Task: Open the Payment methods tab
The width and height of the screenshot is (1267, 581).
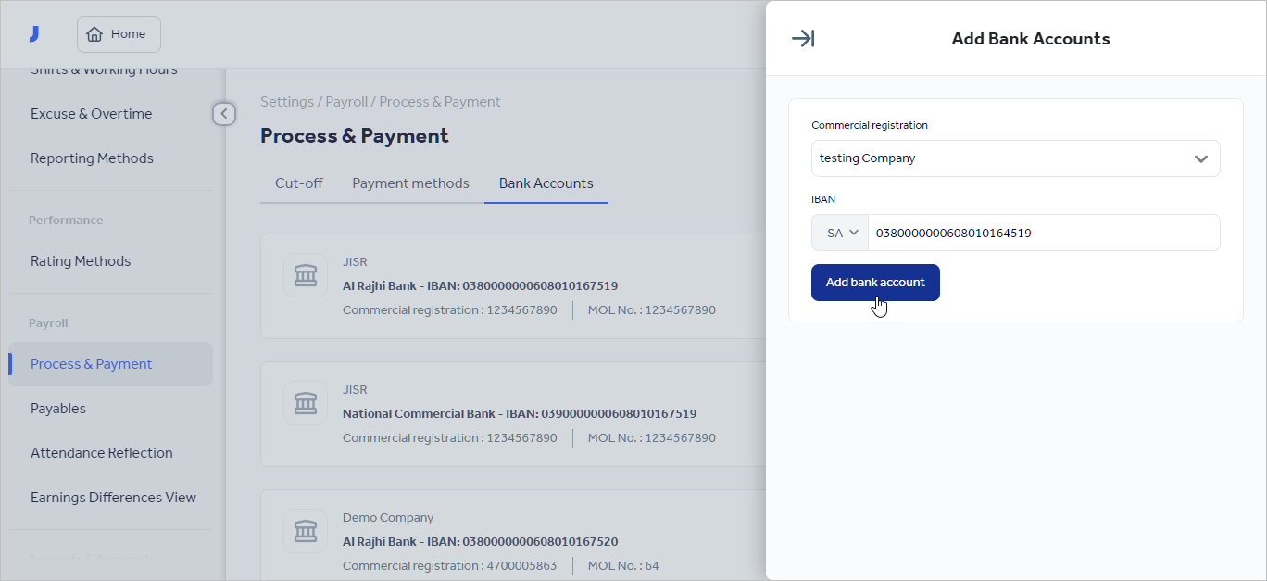Action: coord(410,183)
